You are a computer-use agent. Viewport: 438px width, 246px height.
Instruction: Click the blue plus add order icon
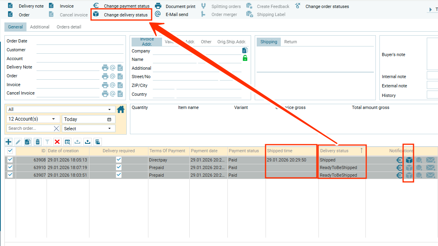click(8, 142)
